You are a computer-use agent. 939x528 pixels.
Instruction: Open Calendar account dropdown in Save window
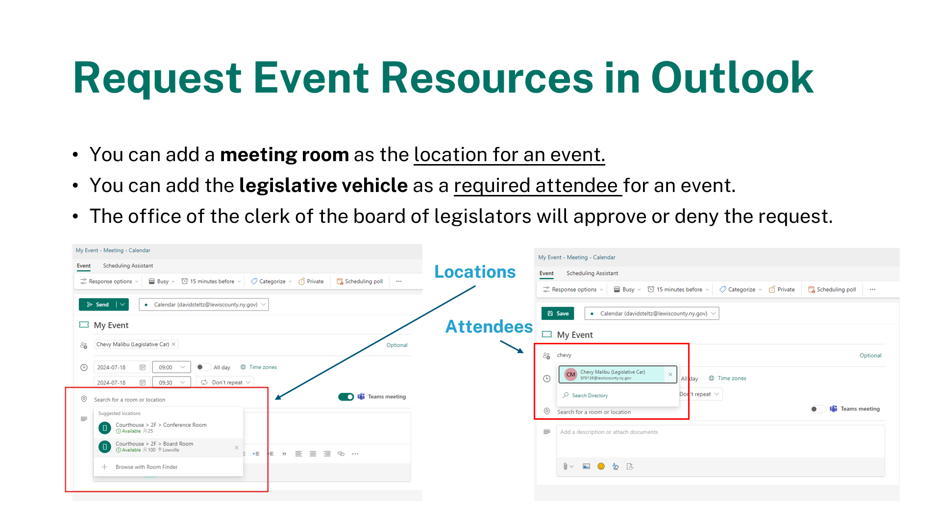(x=652, y=313)
